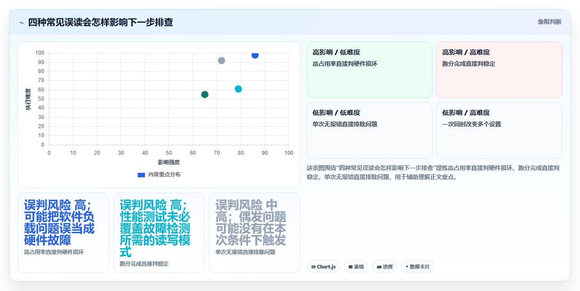Click the 进度 tag chip
Screen dimensions: 580x291
pos(385,267)
